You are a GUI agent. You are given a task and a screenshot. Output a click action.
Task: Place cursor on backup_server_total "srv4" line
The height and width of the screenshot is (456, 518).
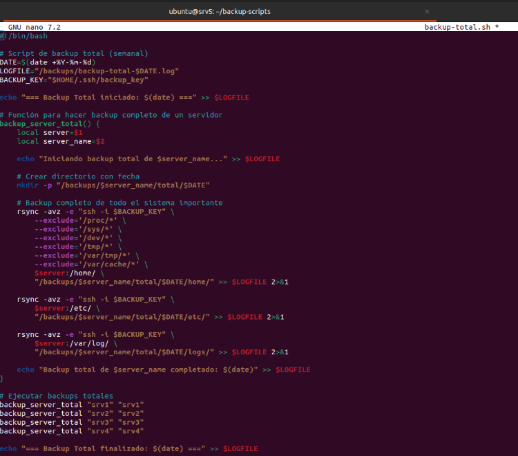pyautogui.click(x=72, y=431)
